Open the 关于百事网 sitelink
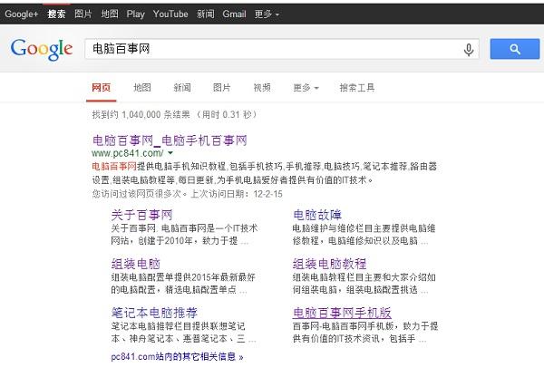The image size is (544, 377). [x=141, y=215]
